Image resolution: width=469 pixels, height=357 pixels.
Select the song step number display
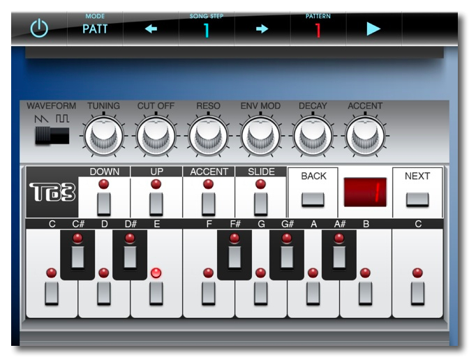point(207,30)
